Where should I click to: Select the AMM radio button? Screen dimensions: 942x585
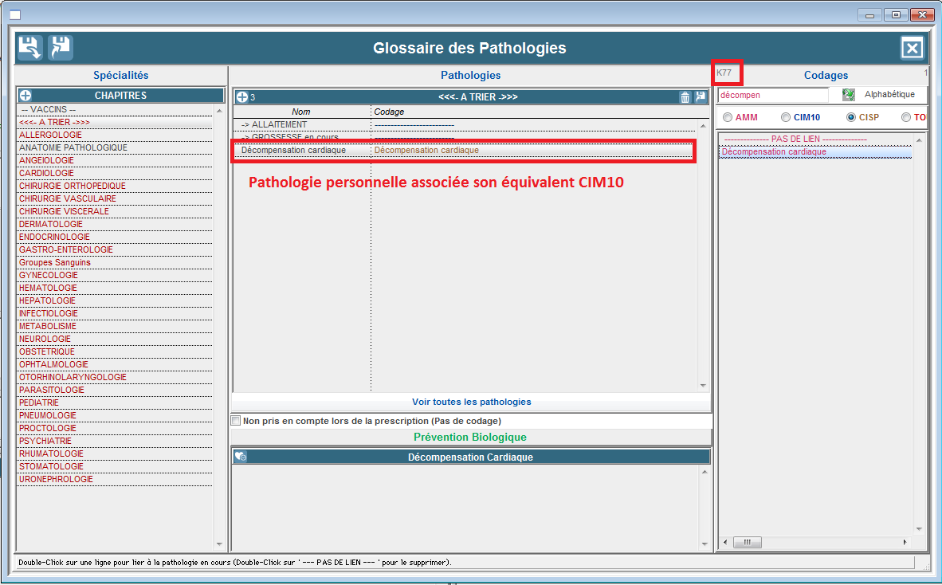(x=727, y=117)
